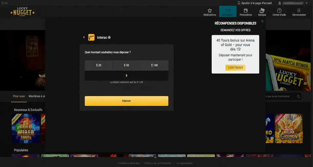The width and height of the screenshot is (313, 167).
Task: Open the Messages envelope icon
Action: [228, 11]
